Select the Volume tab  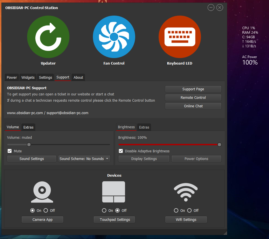click(13, 127)
